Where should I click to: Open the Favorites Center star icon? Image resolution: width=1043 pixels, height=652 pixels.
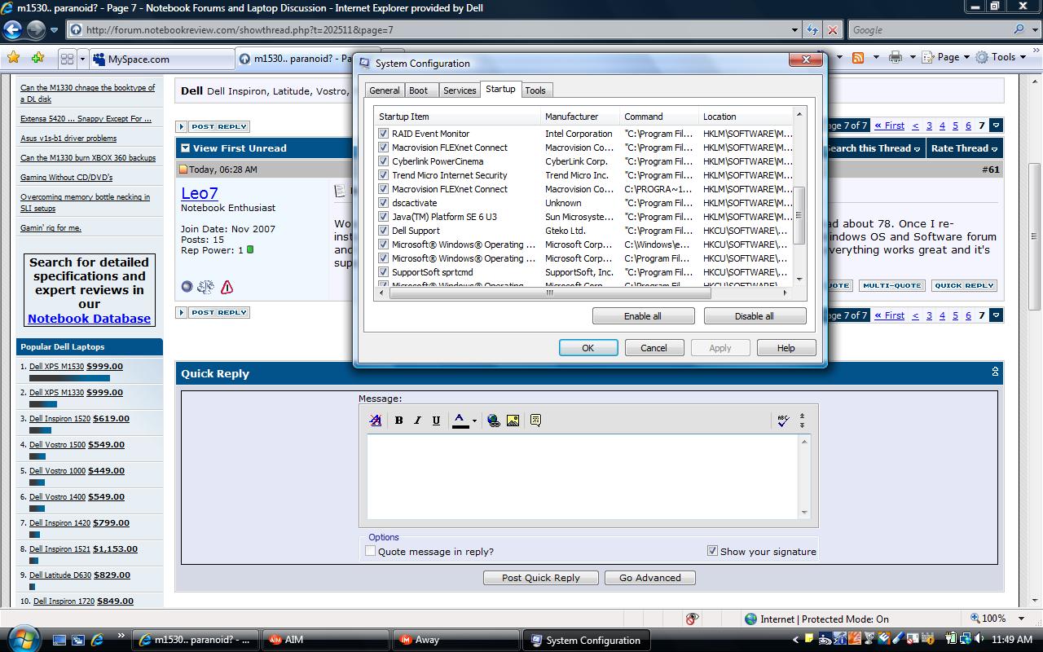(13, 58)
